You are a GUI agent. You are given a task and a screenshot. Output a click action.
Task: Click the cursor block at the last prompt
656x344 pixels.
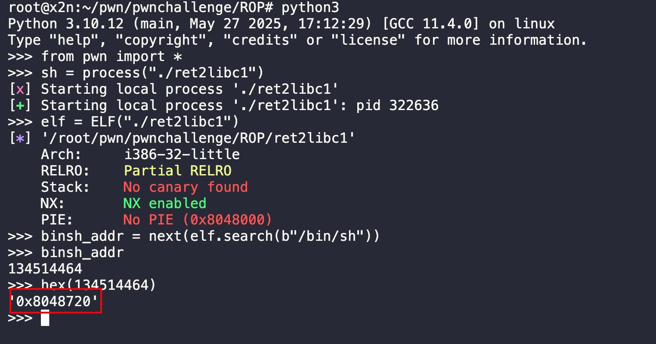click(x=45, y=318)
